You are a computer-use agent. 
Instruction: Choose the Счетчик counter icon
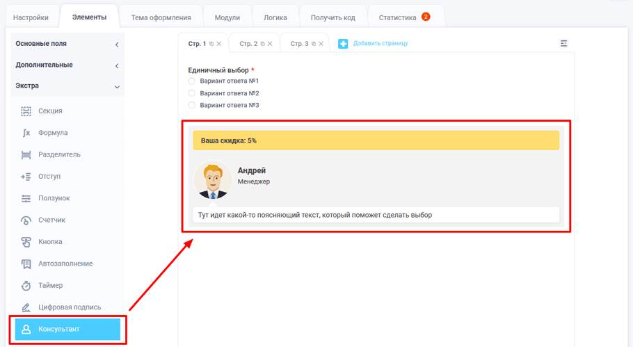(26, 220)
